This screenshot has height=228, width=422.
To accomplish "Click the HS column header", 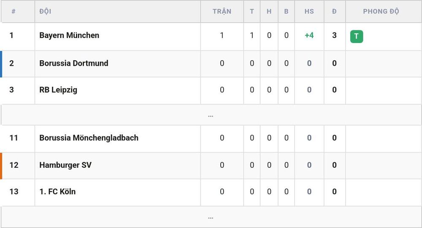I will coord(309,11).
